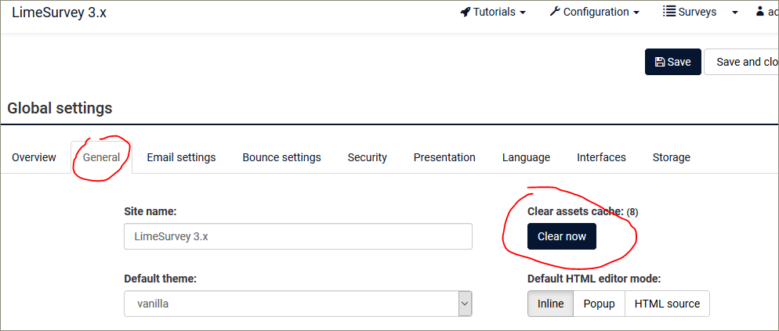This screenshot has height=331, width=779.
Task: Click the Configuration wrench icon
Action: [555, 12]
